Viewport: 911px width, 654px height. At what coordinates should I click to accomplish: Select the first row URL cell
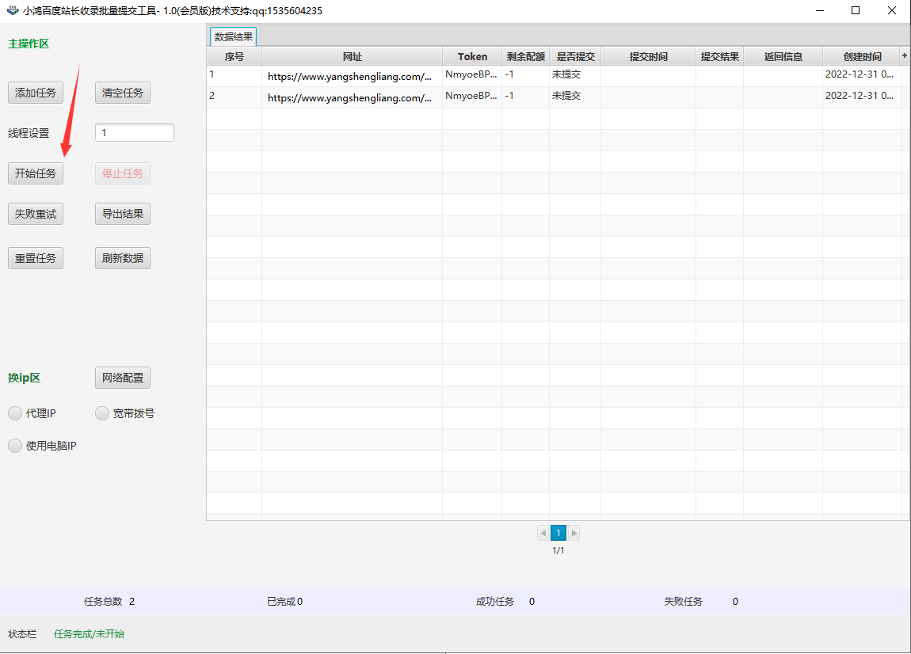coord(351,77)
